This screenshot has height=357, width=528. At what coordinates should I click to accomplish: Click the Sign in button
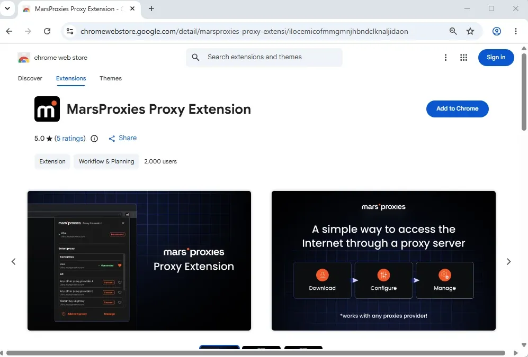[496, 58]
